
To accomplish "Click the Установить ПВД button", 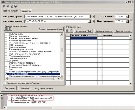I will [x=83, y=31].
